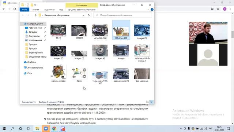The image size is (234, 132).
Task: Select the images (4) file
Action: click(x=100, y=52)
